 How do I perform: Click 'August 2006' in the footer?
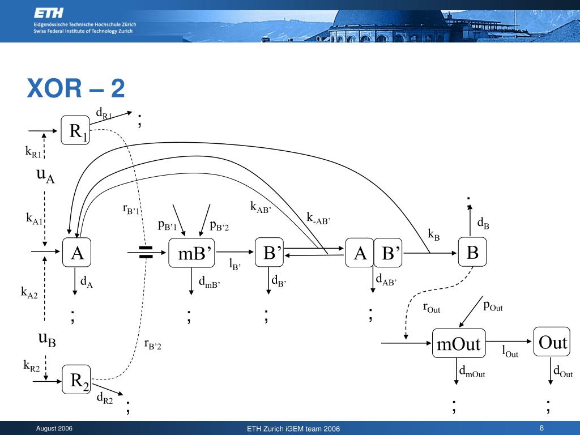[54, 428]
